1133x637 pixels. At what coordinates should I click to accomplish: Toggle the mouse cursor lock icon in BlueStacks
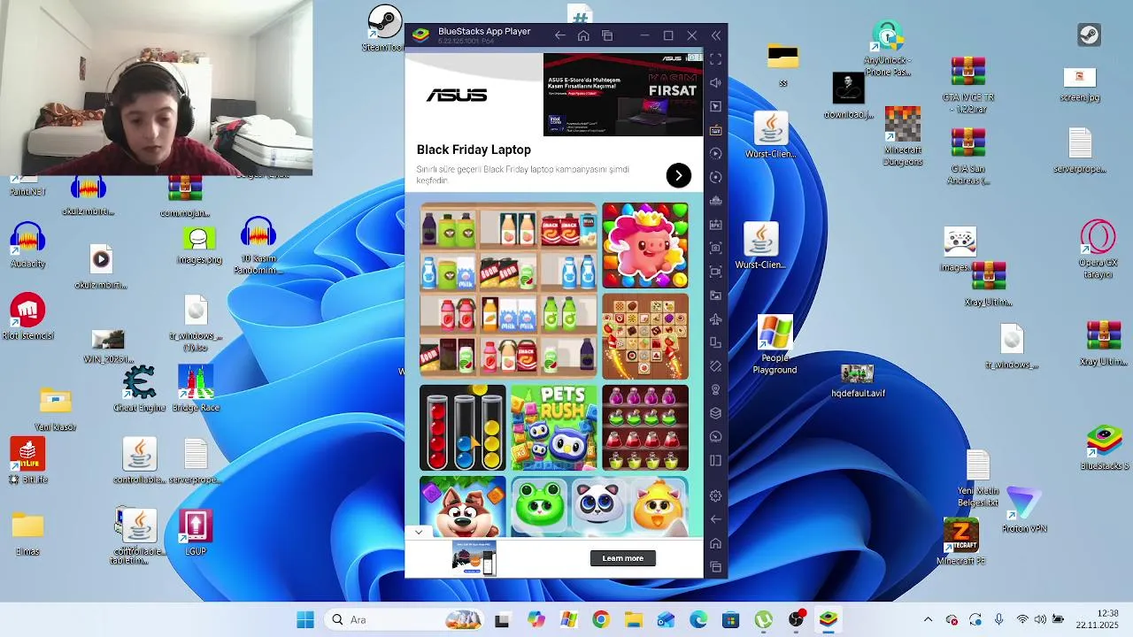coord(715,106)
